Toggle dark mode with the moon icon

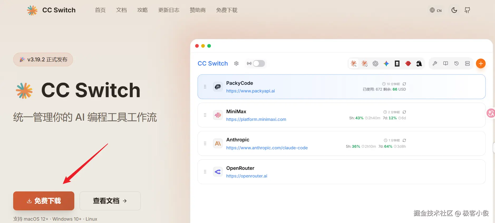pos(454,10)
